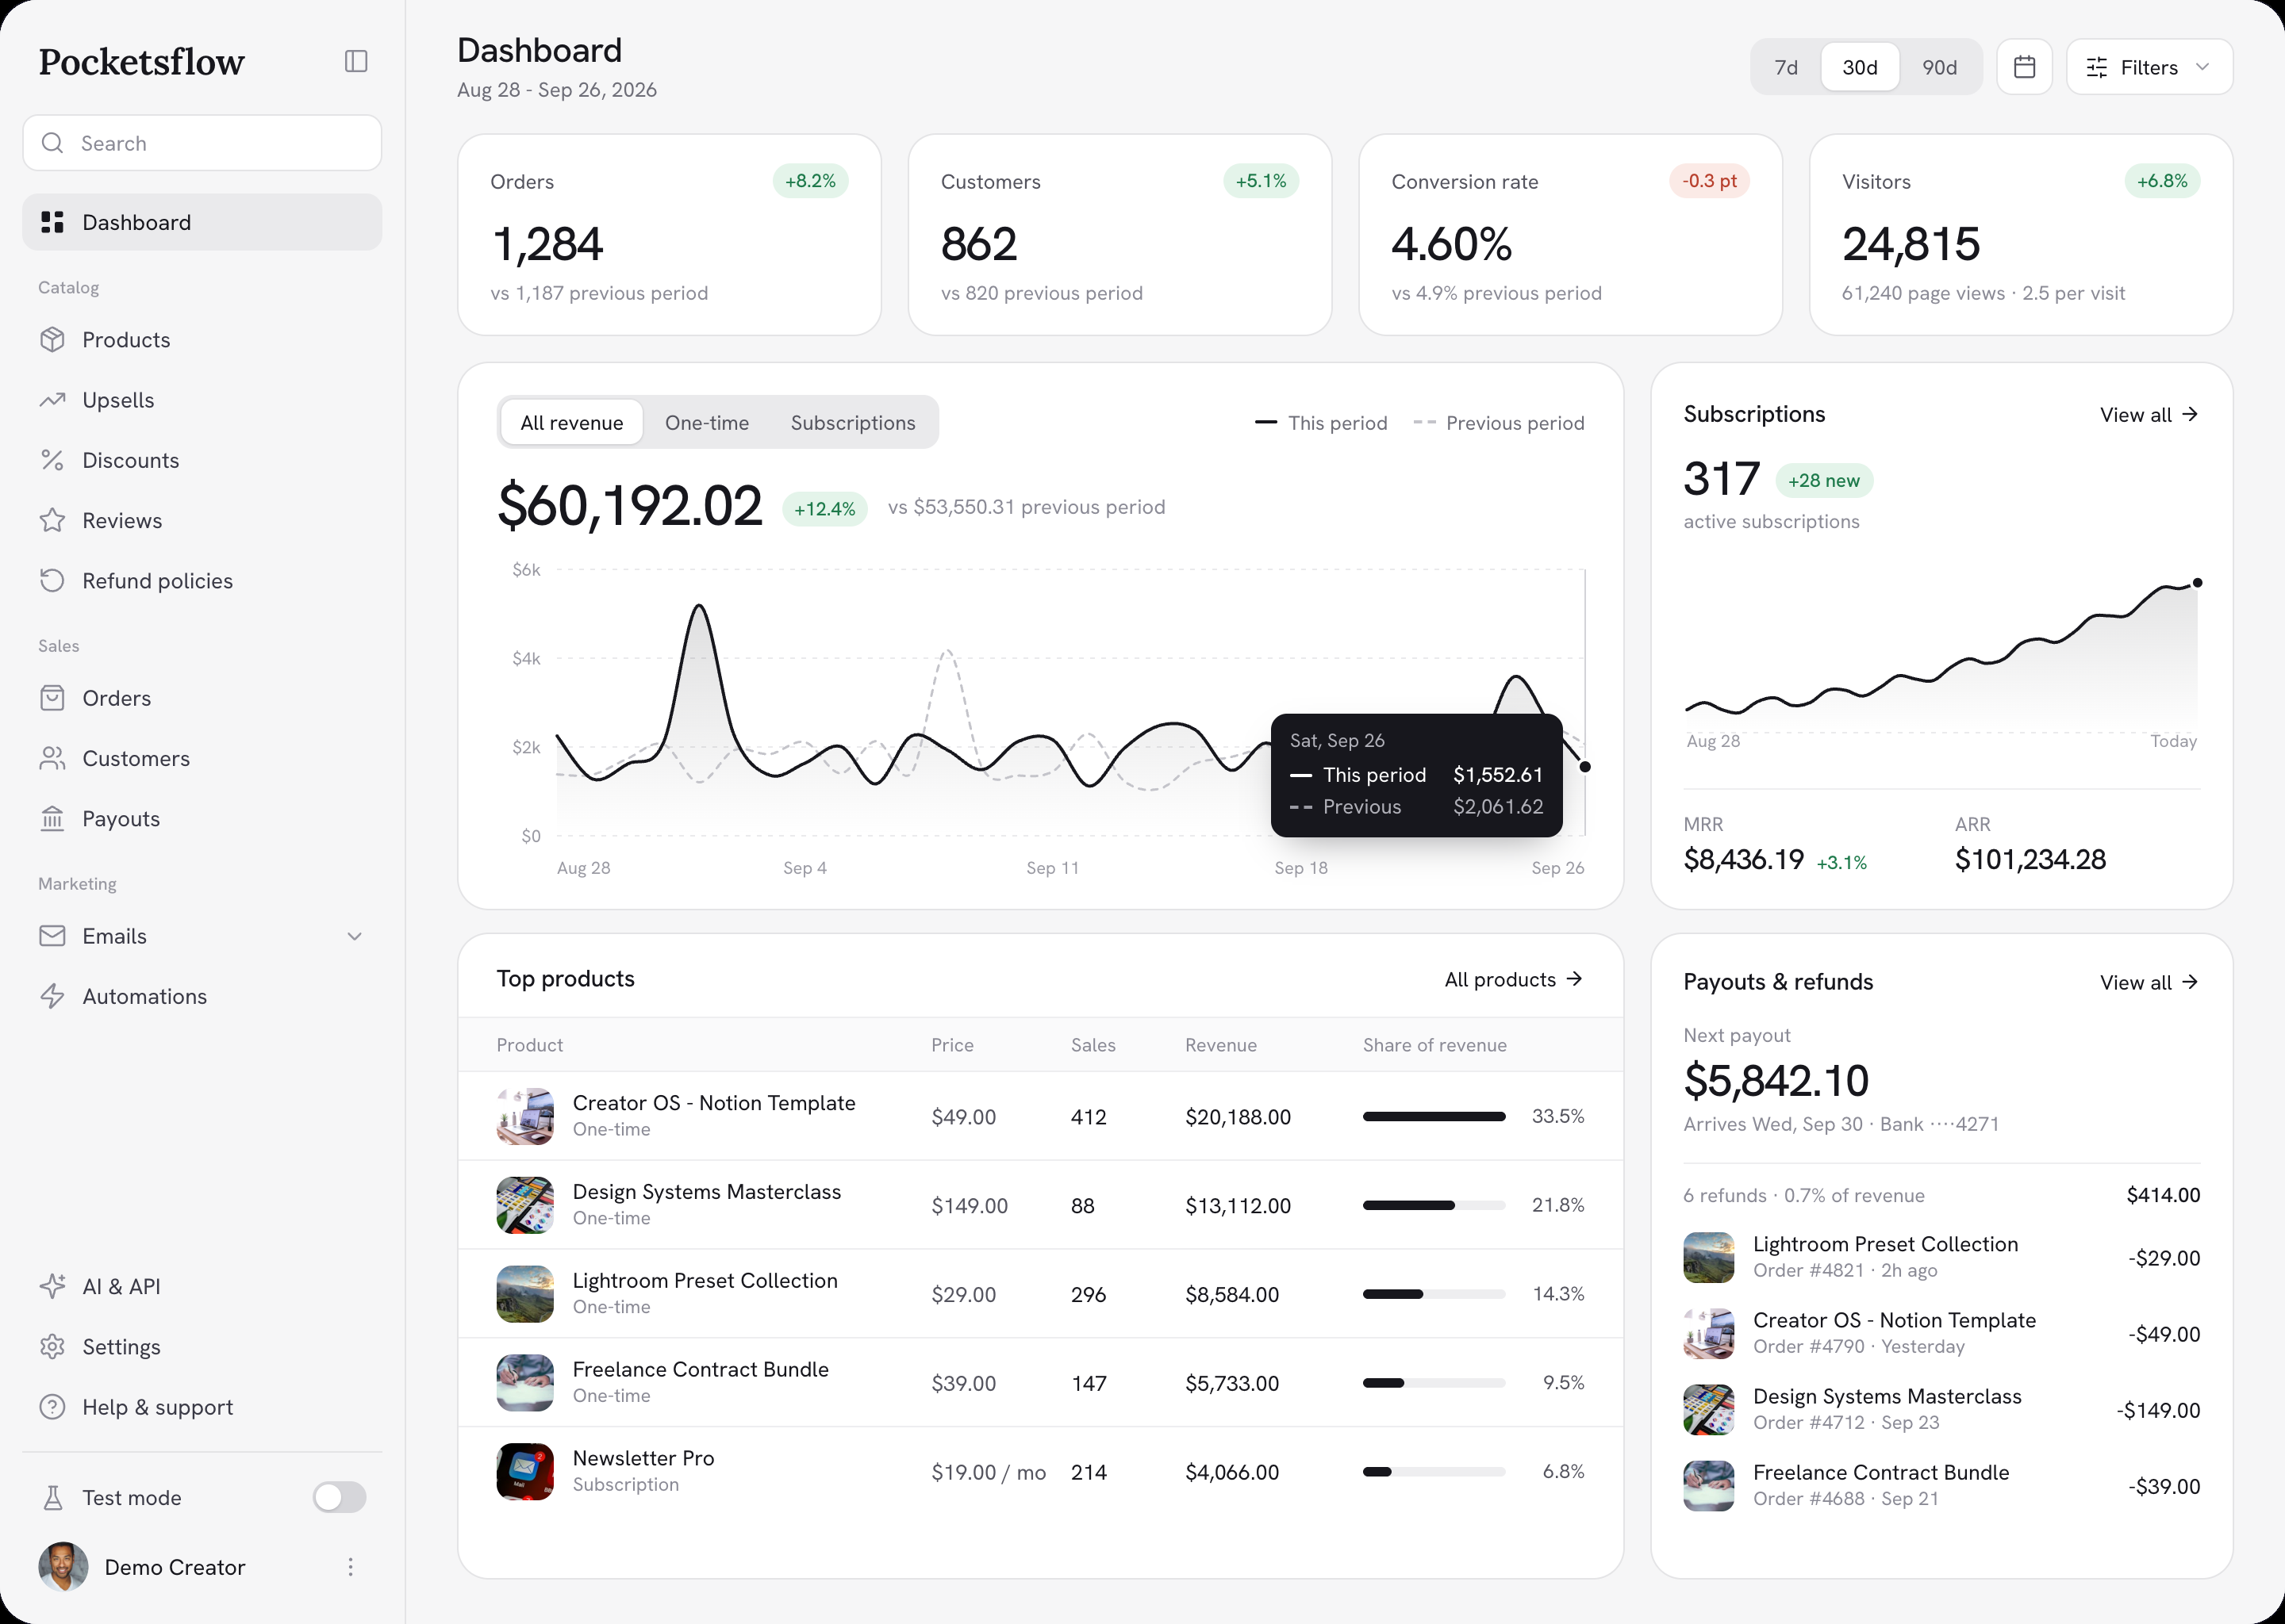2285x1624 pixels.
Task: Open Dashboard in the sidebar
Action: (x=202, y=222)
